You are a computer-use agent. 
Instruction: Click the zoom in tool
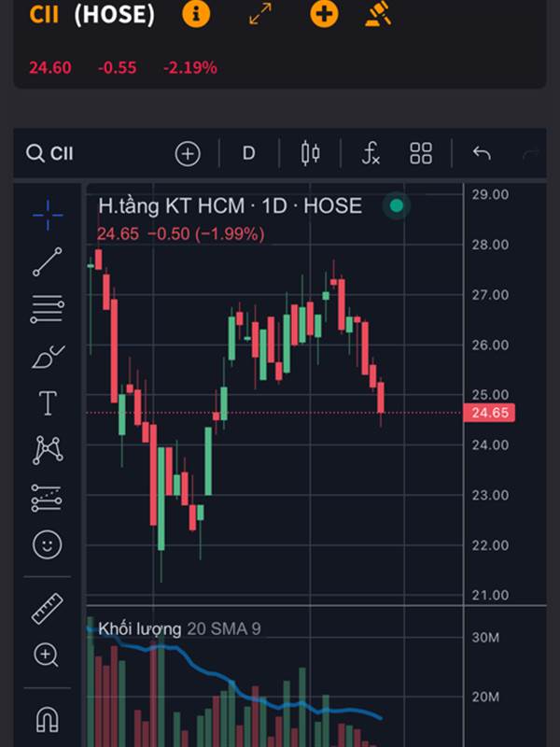coord(48,655)
